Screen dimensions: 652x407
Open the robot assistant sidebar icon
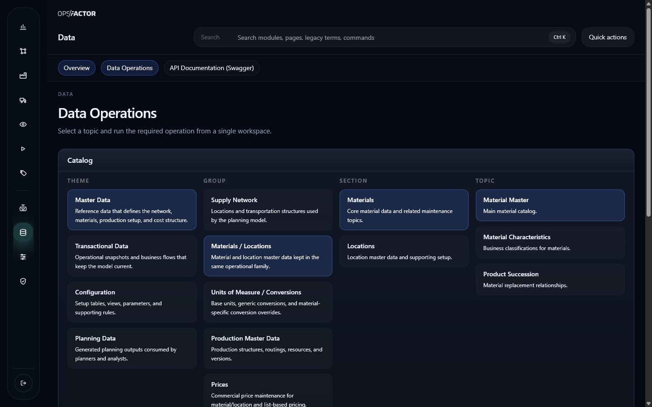click(x=23, y=208)
